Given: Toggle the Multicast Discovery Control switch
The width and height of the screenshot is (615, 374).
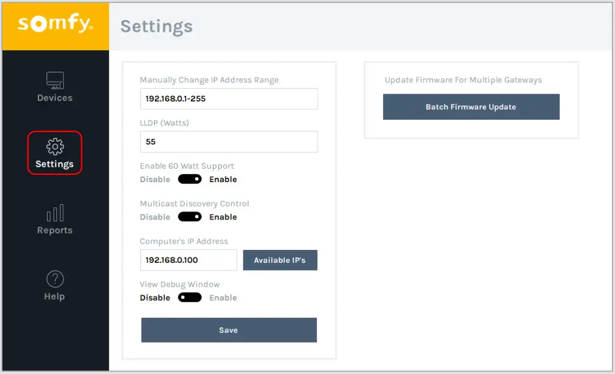Looking at the screenshot, I should 190,217.
